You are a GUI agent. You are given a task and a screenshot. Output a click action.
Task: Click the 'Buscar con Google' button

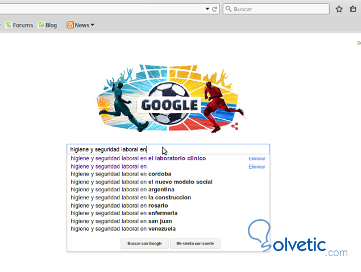point(144,244)
